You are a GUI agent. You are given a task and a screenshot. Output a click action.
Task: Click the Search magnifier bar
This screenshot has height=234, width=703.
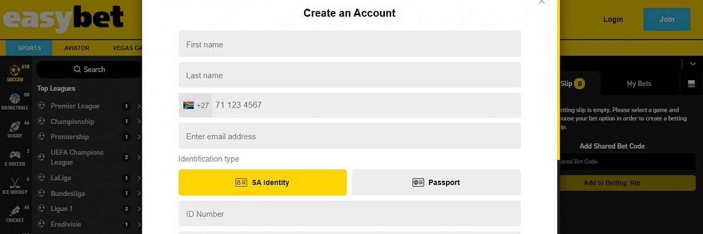(89, 70)
